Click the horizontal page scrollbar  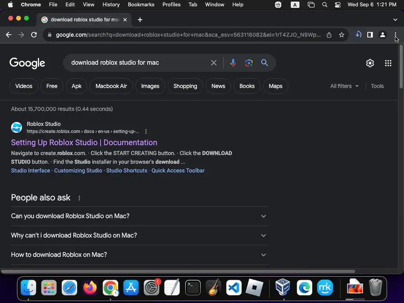[178, 271]
